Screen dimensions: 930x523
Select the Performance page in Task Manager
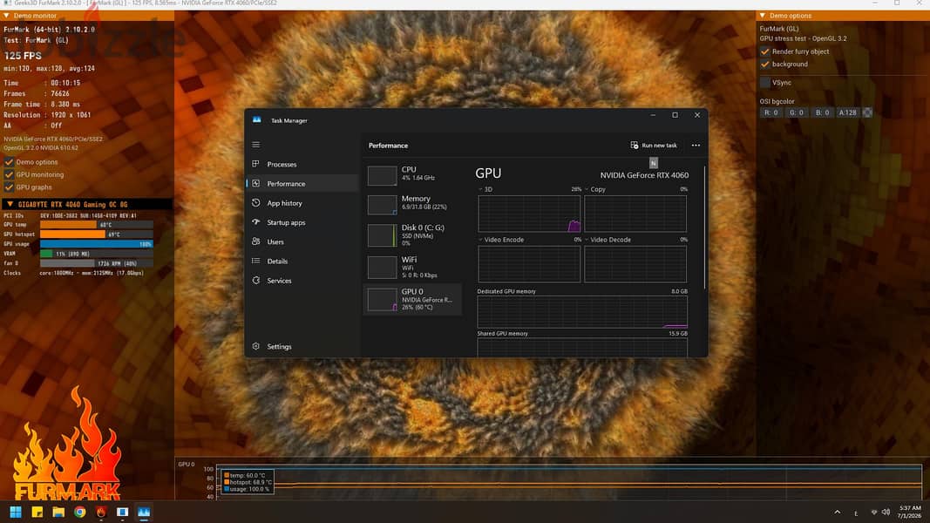click(x=302, y=184)
